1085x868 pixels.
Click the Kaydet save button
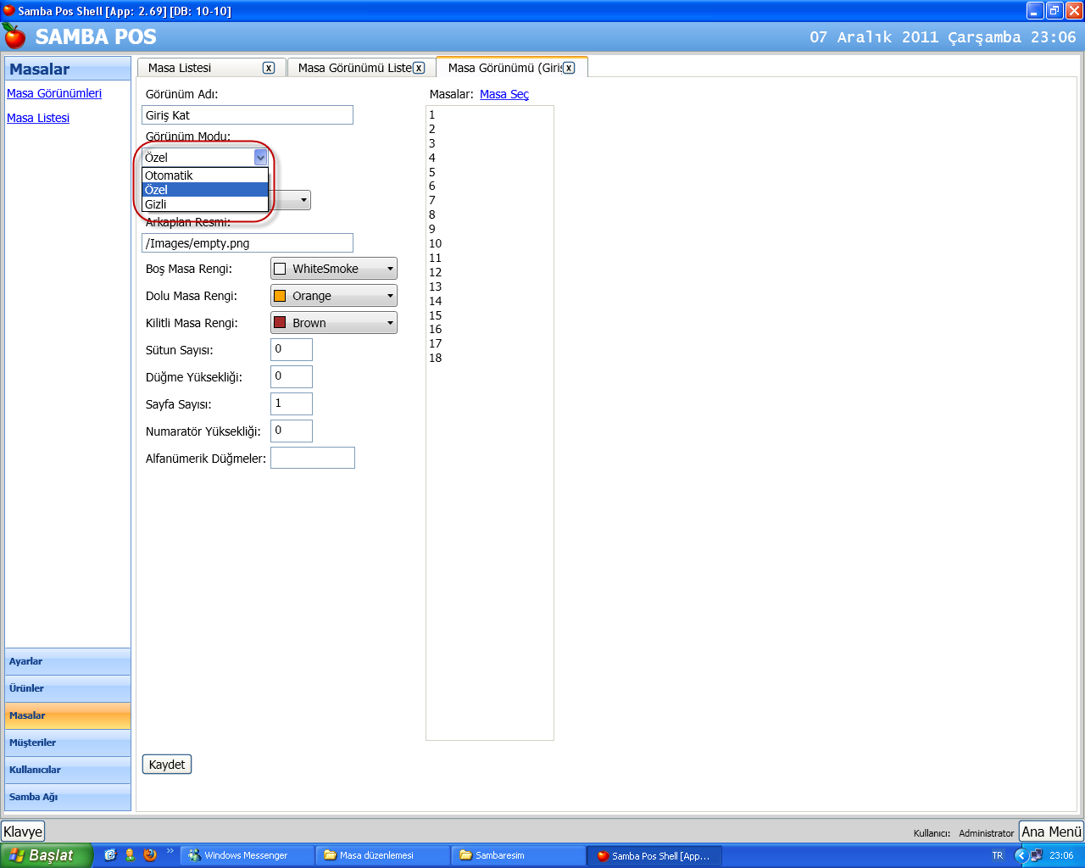point(167,765)
